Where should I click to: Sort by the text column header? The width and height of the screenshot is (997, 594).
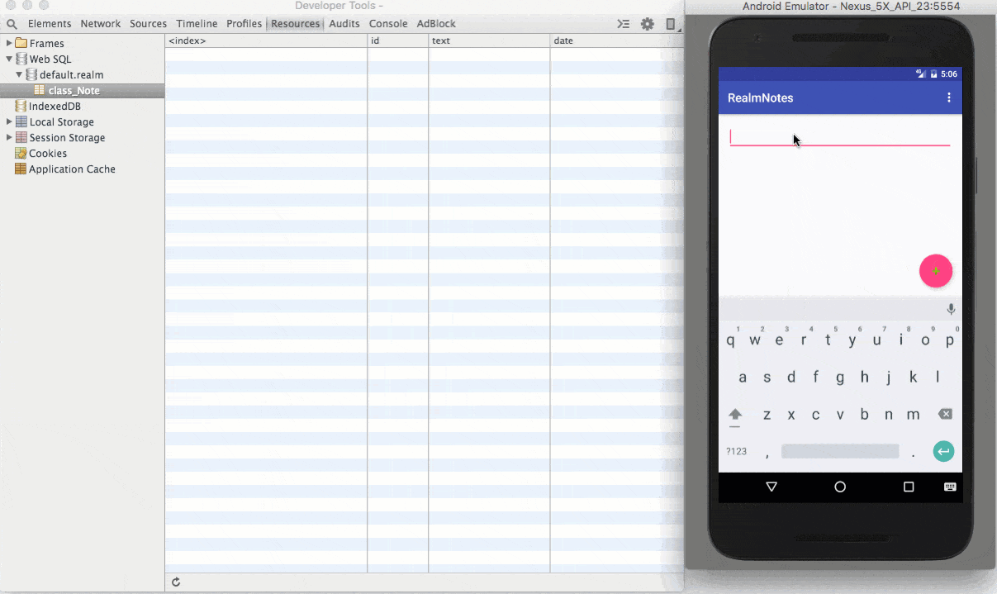coord(489,40)
